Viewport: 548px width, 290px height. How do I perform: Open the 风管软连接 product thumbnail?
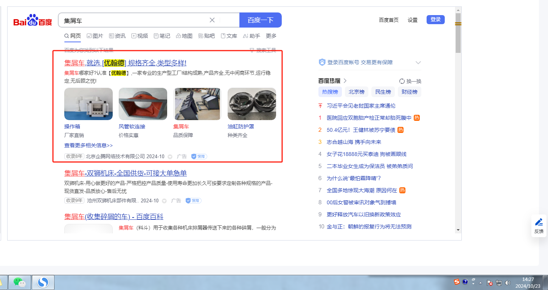[x=143, y=104]
